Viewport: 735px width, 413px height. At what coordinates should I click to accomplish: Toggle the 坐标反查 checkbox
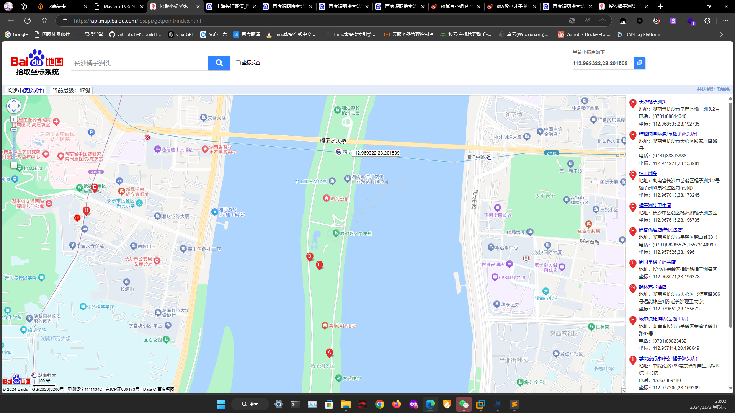point(238,63)
